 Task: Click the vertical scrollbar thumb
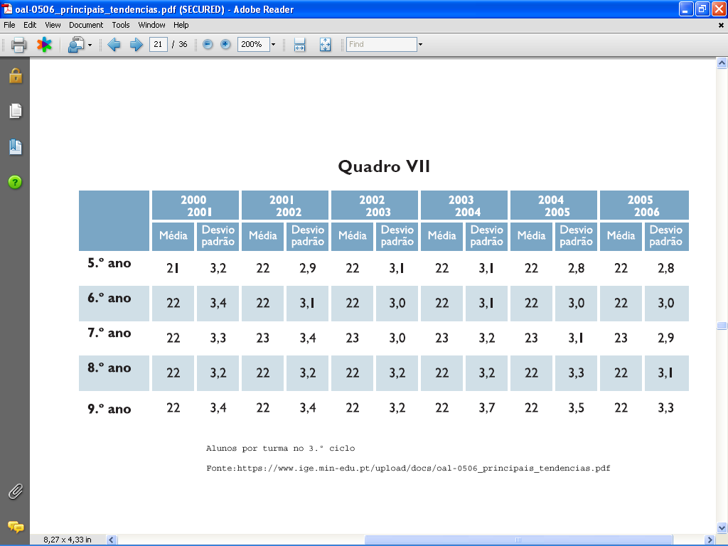pos(722,326)
